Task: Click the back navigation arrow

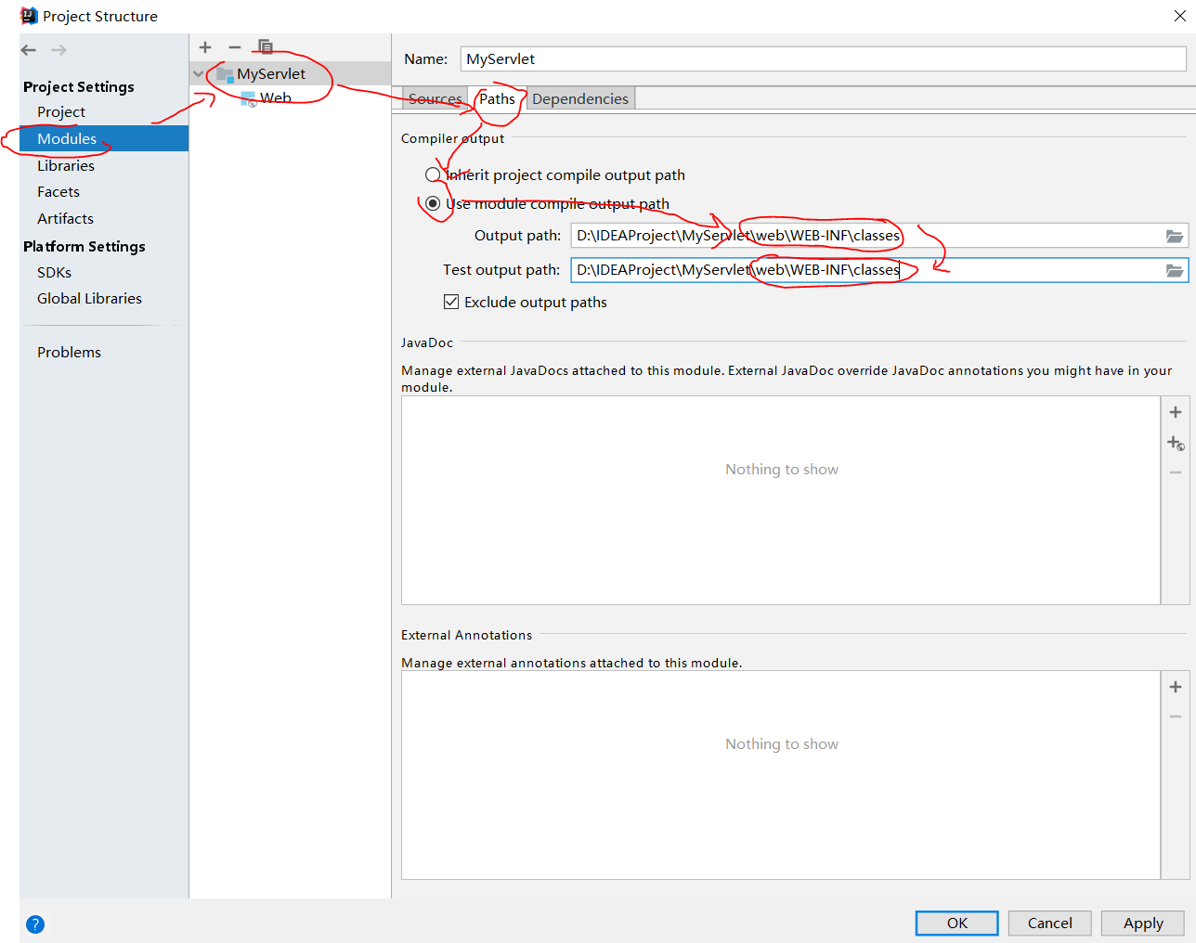Action: coord(29,50)
